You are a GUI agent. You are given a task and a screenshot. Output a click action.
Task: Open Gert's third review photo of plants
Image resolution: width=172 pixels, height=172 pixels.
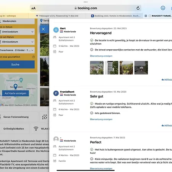click(126, 68)
